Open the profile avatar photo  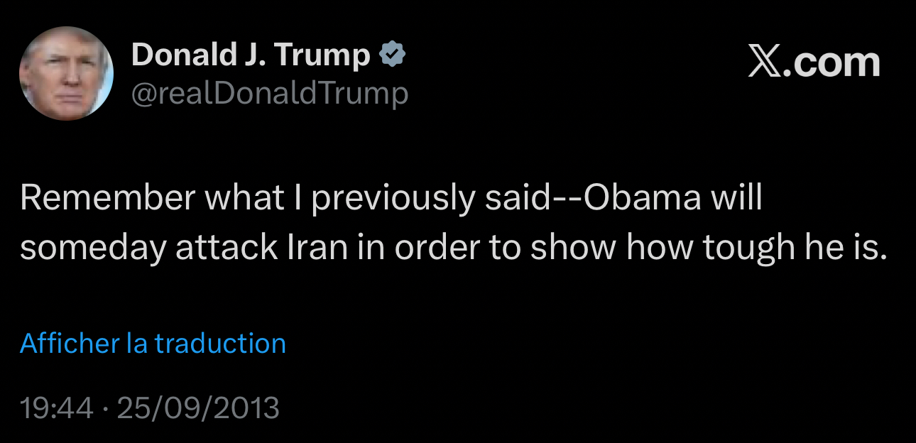66,73
